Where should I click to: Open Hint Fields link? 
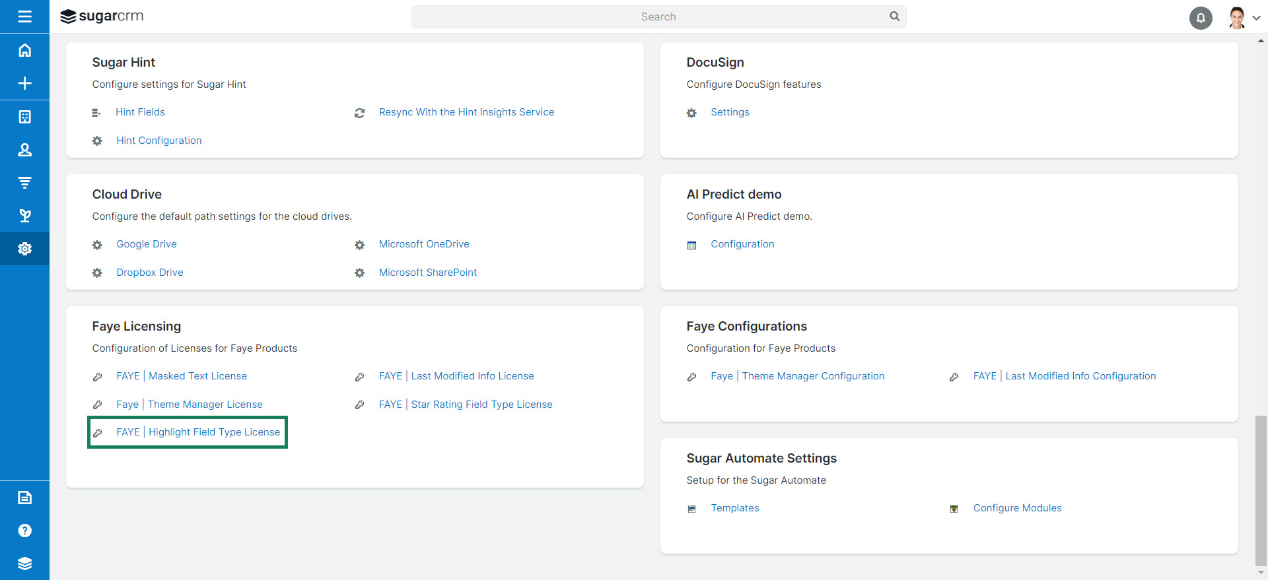click(x=140, y=112)
